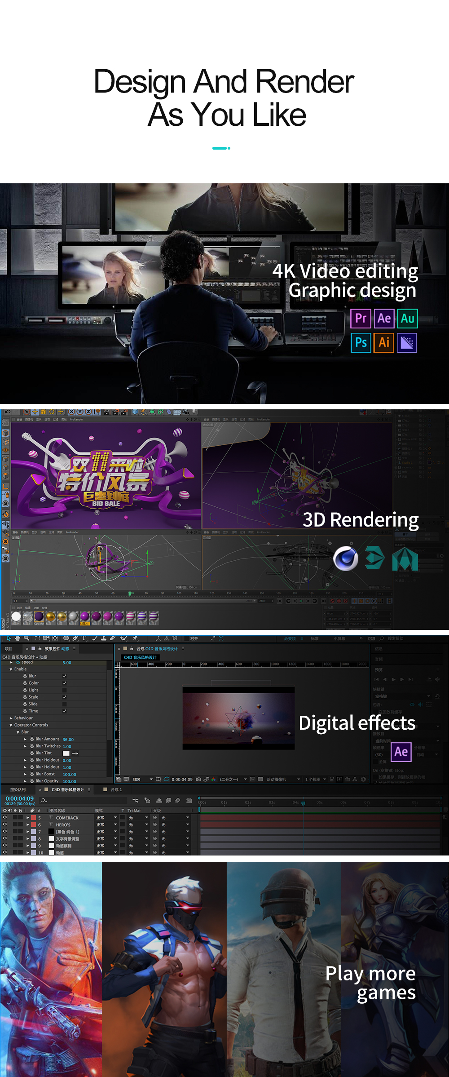Open blend mode dropdown for HERO'S layer
This screenshot has width=449, height=1077.
click(x=106, y=825)
